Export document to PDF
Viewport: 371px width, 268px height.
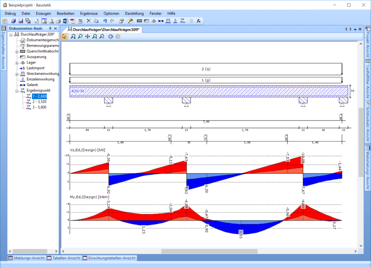[x=72, y=21]
